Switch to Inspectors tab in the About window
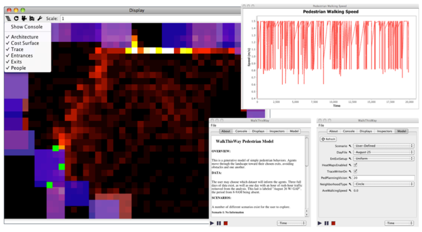Image resolution: width=422 pixels, height=232 pixels. tap(277, 131)
